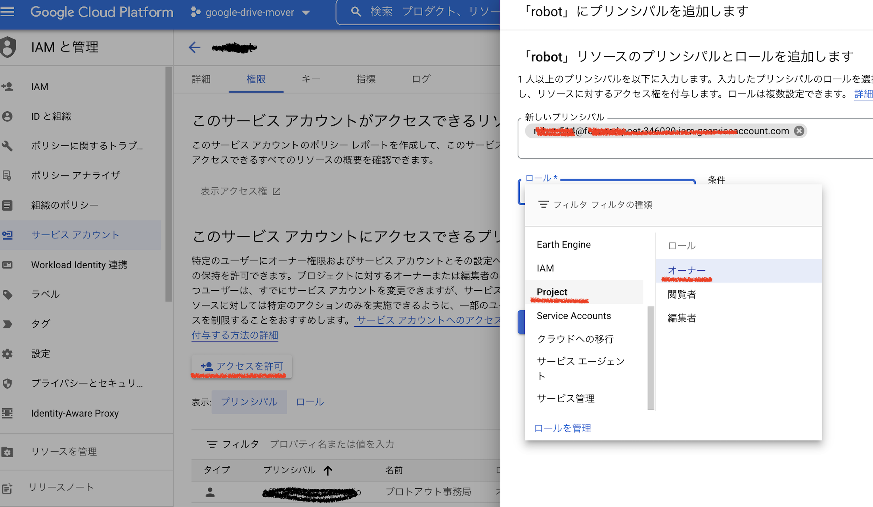Select the IAM sidebar icon
The height and width of the screenshot is (507, 873).
point(8,86)
